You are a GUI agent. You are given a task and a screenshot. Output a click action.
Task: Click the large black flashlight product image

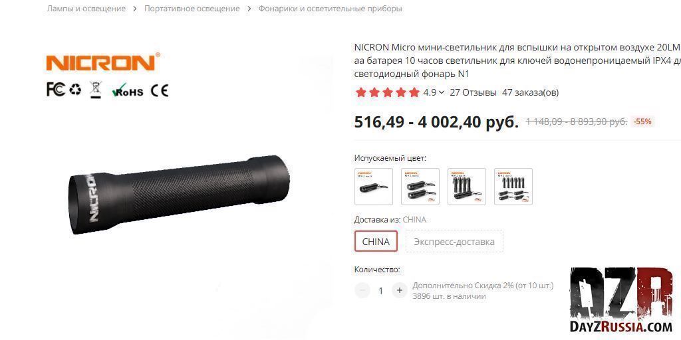(x=180, y=195)
